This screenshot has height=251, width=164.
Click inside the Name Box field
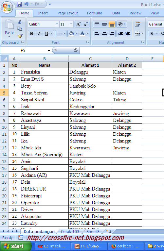tap(24, 51)
